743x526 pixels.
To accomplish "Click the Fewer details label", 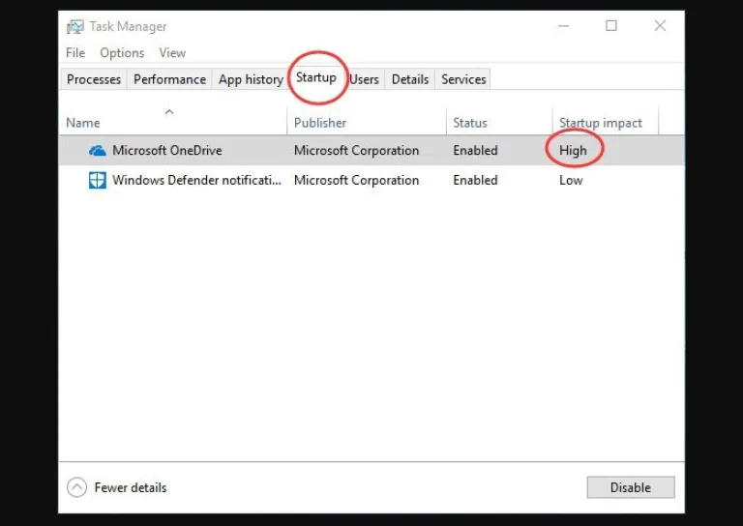I will click(131, 487).
